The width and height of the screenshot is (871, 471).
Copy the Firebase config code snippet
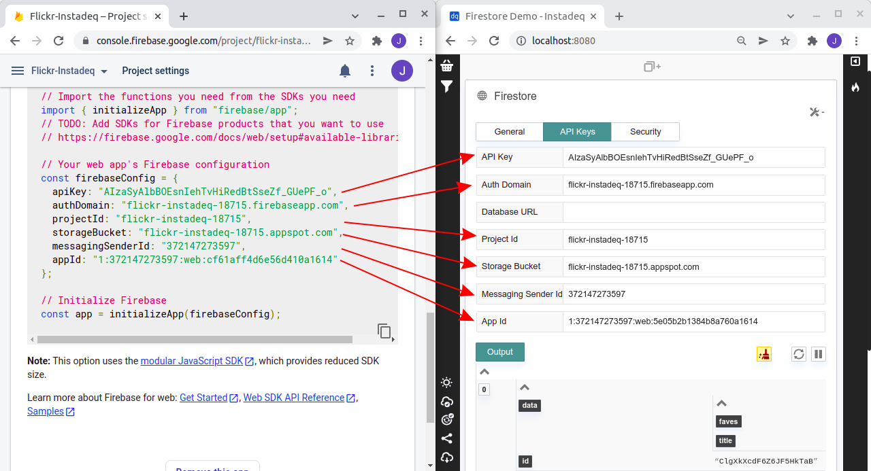tap(384, 331)
